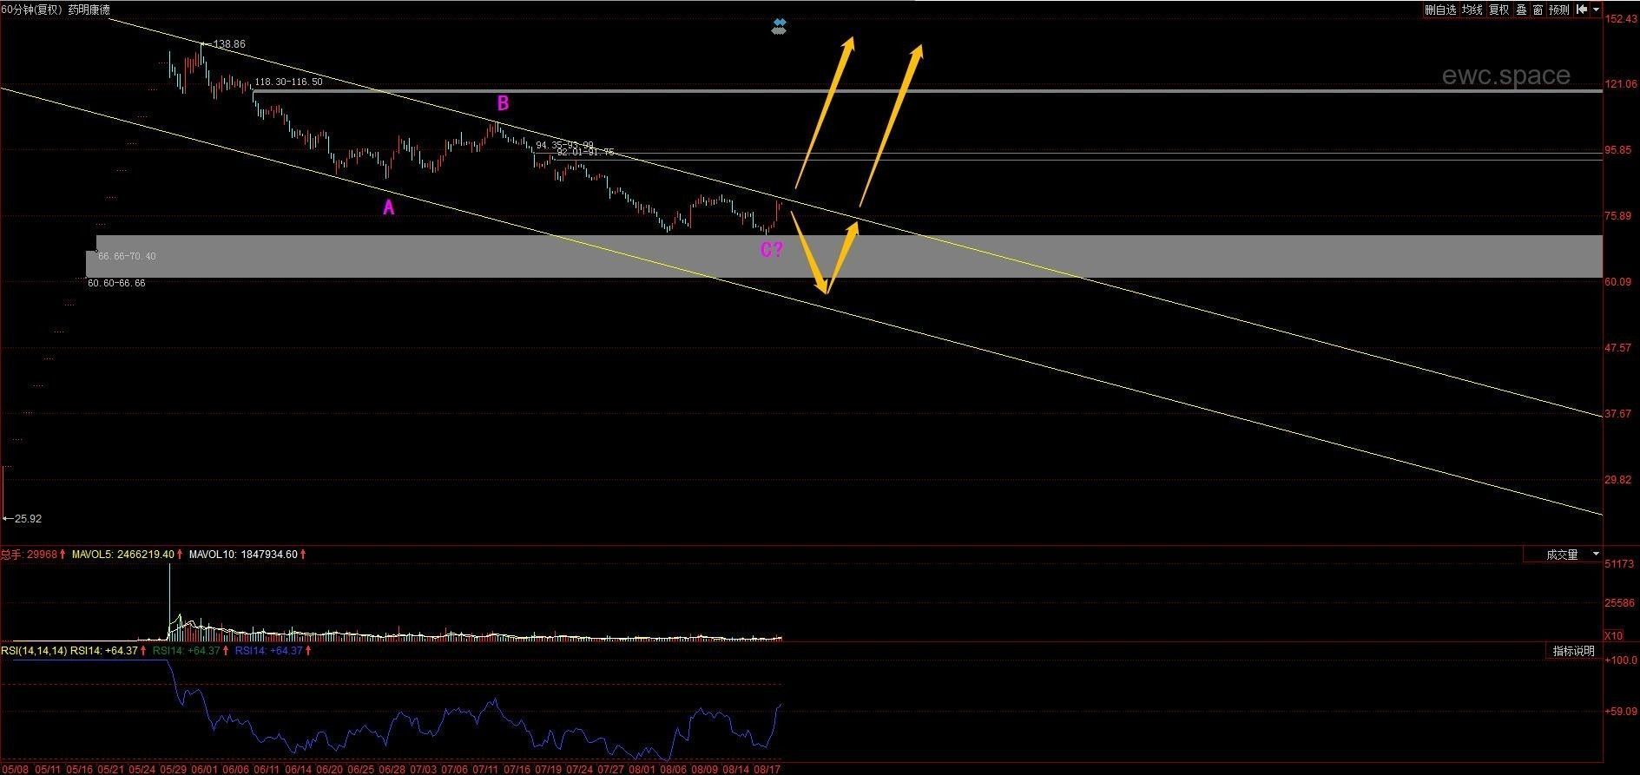This screenshot has height=775, width=1640.
Task: Open the 窗 window option
Action: pyautogui.click(x=1538, y=10)
